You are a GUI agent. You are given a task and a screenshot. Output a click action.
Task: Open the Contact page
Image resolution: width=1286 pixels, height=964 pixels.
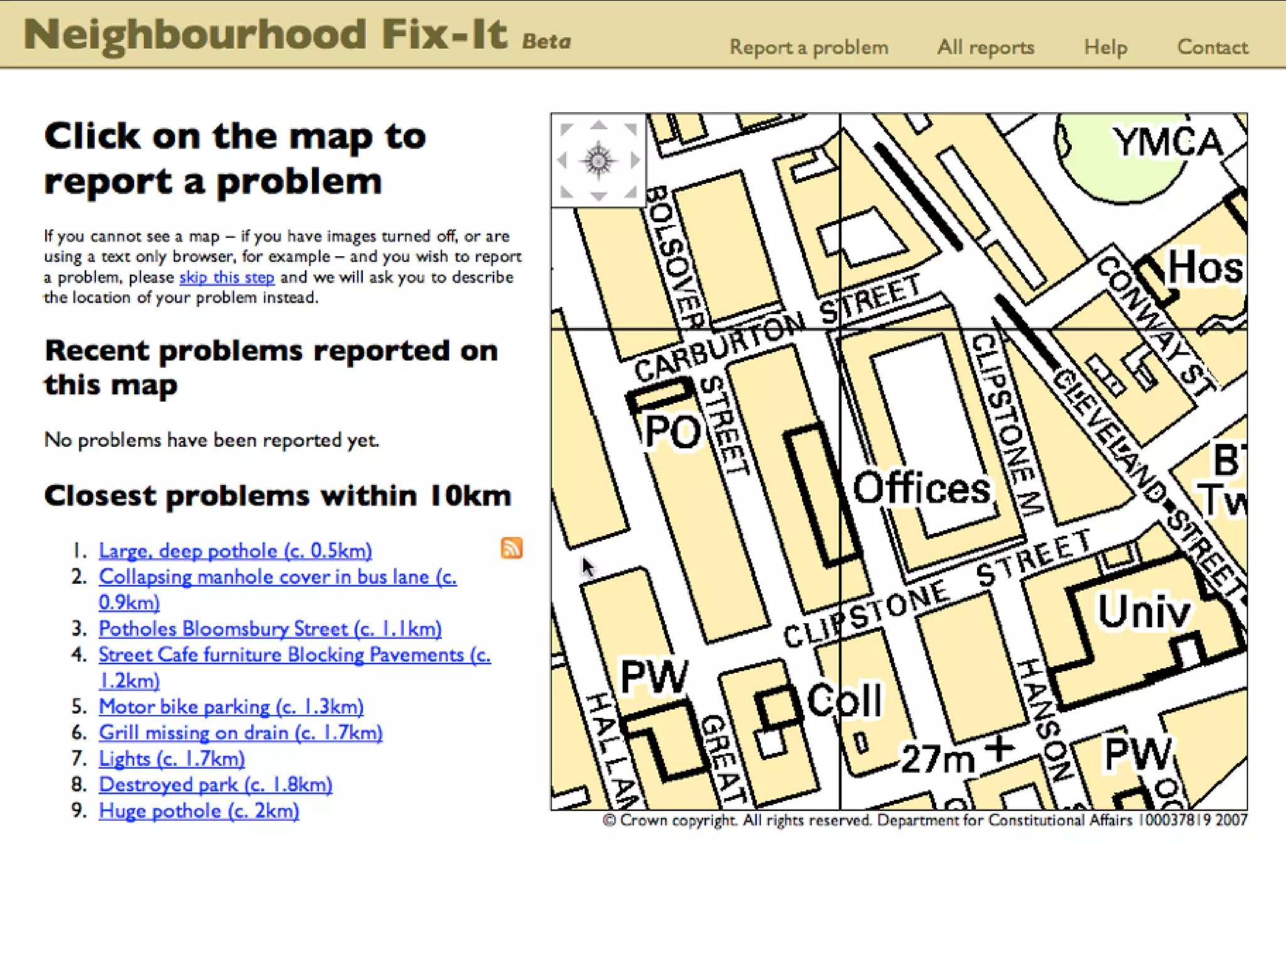click(1212, 47)
